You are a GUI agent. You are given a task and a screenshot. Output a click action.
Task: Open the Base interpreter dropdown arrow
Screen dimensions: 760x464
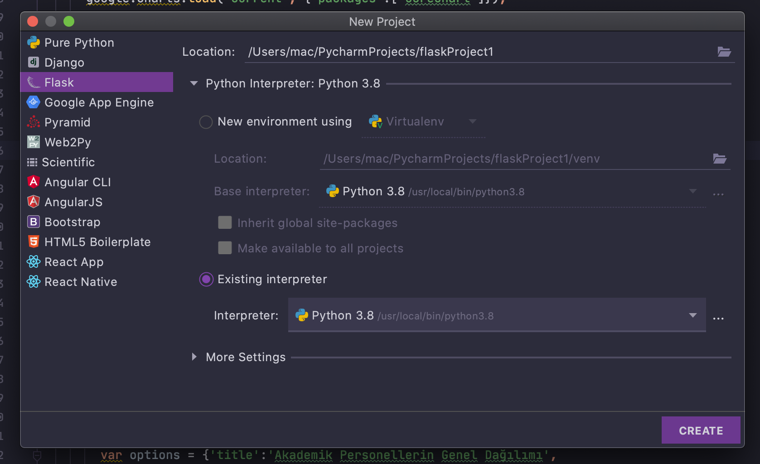click(x=693, y=191)
